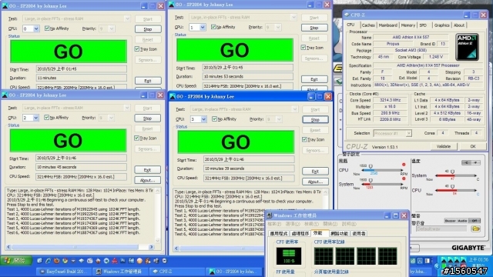493x277 pixels.
Task: Click CPU fan red alert indicator
Action: click(x=404, y=165)
